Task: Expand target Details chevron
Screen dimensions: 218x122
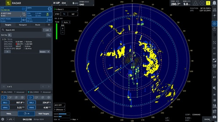Action: pos(45,52)
